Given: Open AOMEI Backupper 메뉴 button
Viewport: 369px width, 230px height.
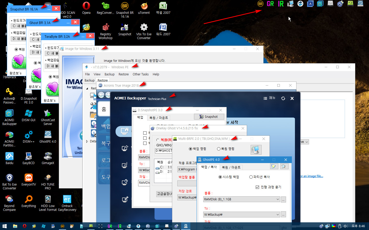Looking at the screenshot, I should pyautogui.click(x=269, y=98).
